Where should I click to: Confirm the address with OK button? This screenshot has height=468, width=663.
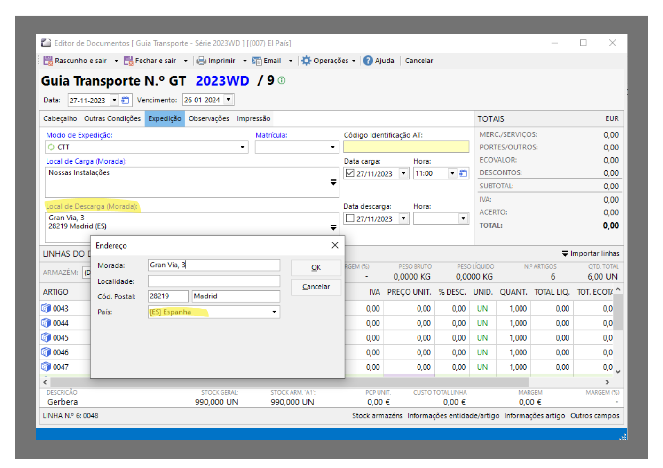point(316,268)
